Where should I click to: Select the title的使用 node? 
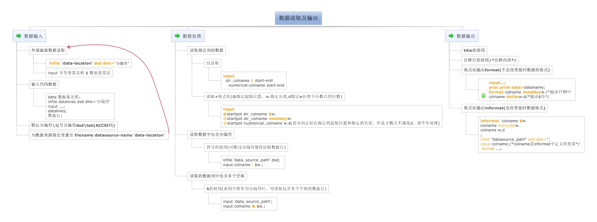(474, 51)
